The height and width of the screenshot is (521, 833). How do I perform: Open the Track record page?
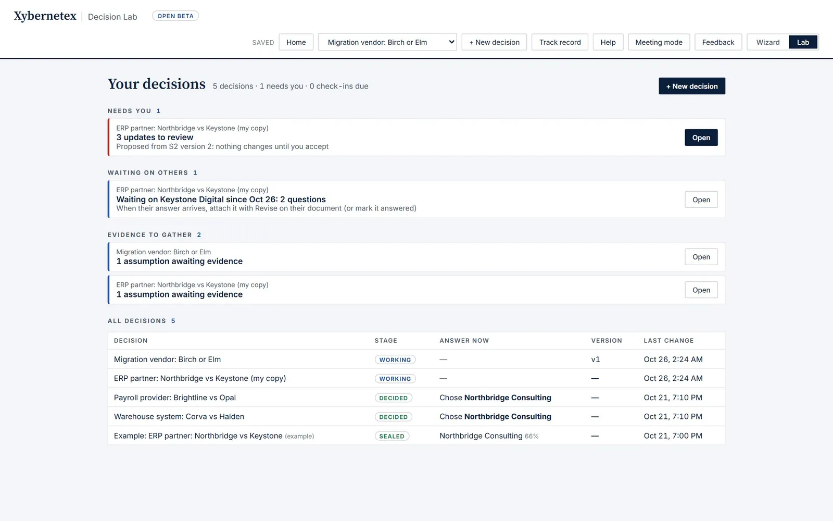click(560, 42)
